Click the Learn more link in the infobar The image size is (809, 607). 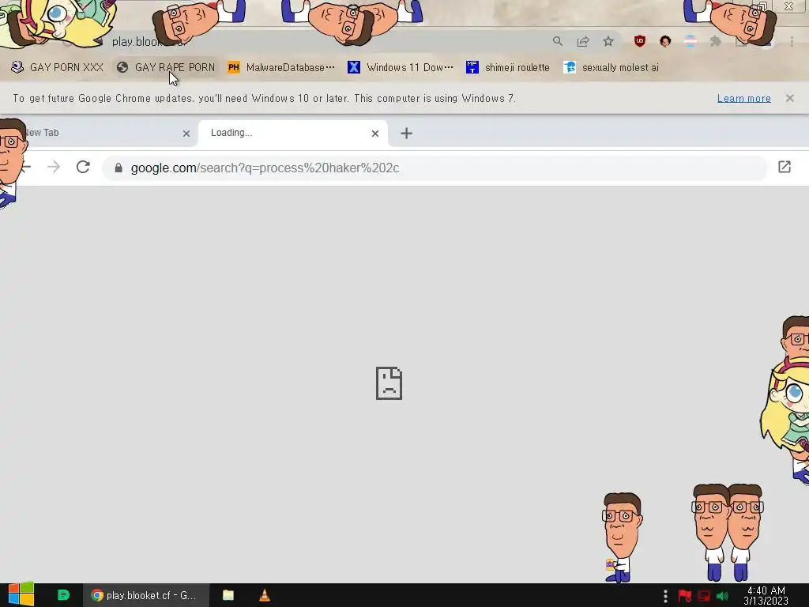click(x=743, y=98)
